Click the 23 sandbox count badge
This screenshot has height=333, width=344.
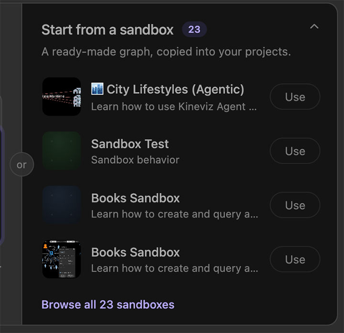click(194, 30)
